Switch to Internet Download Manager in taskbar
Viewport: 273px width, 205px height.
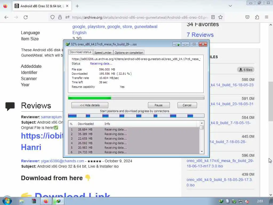(58, 201)
